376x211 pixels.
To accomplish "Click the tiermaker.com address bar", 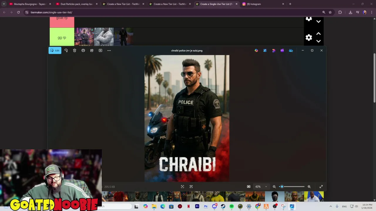I will coord(173,12).
